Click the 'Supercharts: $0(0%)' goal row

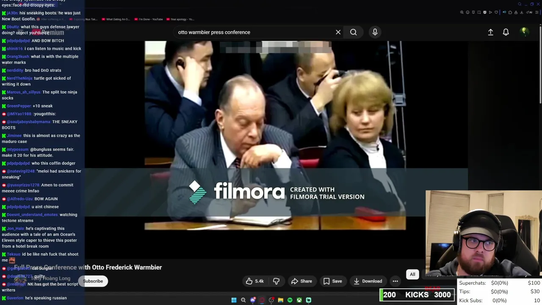coord(500,283)
